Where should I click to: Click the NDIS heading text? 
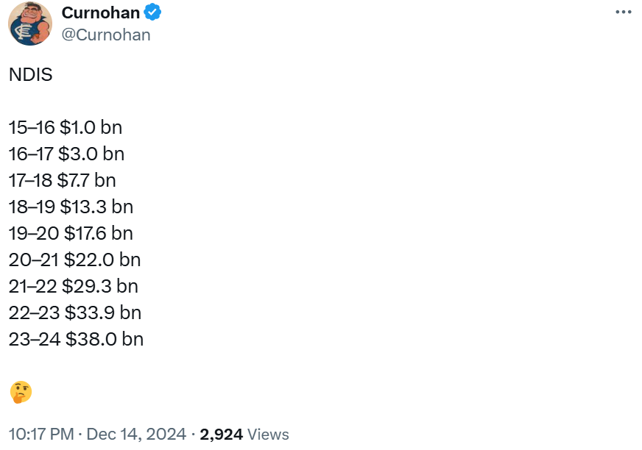(30, 74)
